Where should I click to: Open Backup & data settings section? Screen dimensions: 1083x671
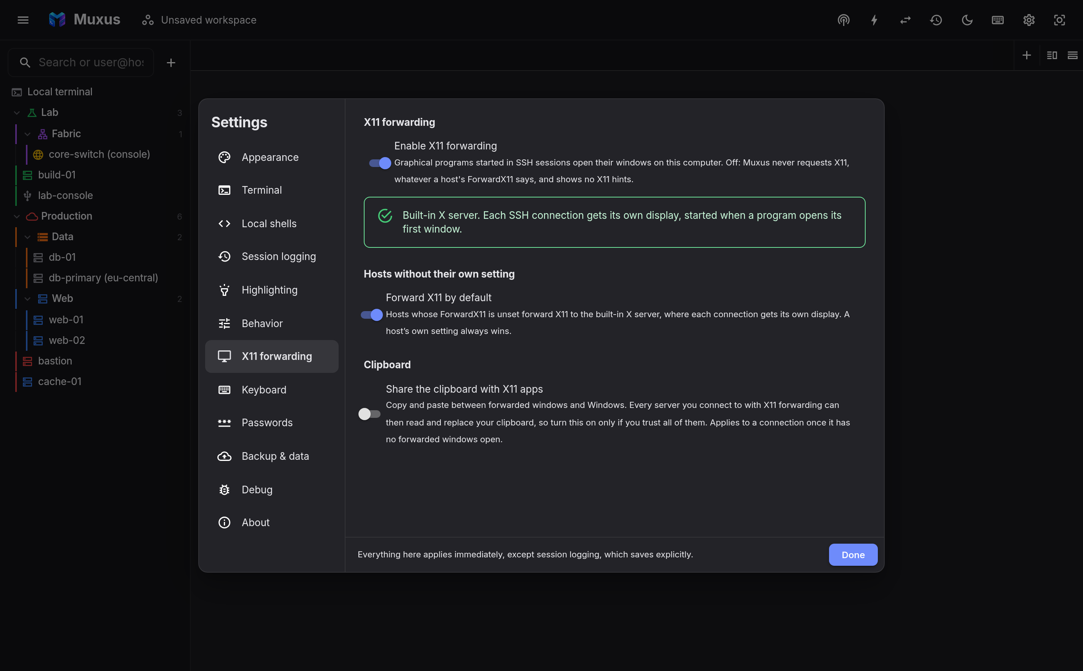272,456
